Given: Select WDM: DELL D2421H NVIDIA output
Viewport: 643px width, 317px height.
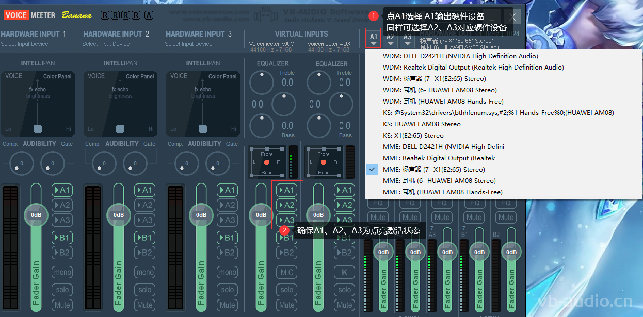Looking at the screenshot, I should click(460, 56).
